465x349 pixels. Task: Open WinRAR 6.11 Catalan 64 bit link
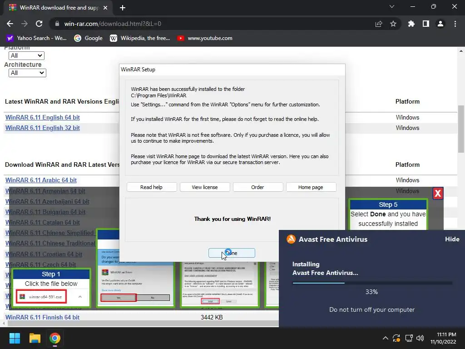(42, 222)
